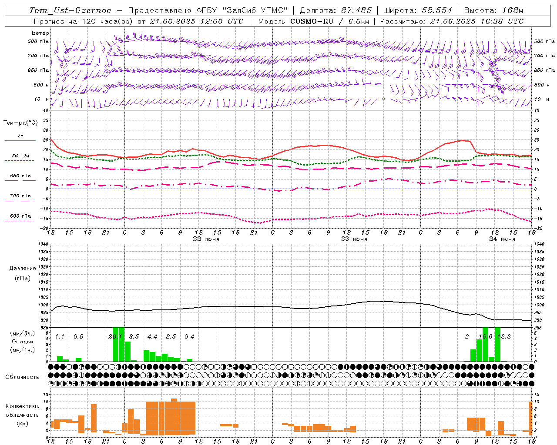Click the dotted 500 гПа temperature legend line

19,221
